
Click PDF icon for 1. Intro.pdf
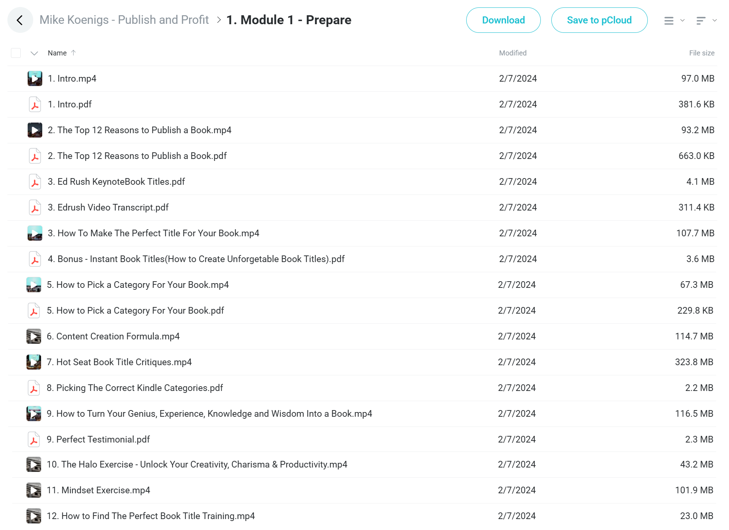coord(35,104)
